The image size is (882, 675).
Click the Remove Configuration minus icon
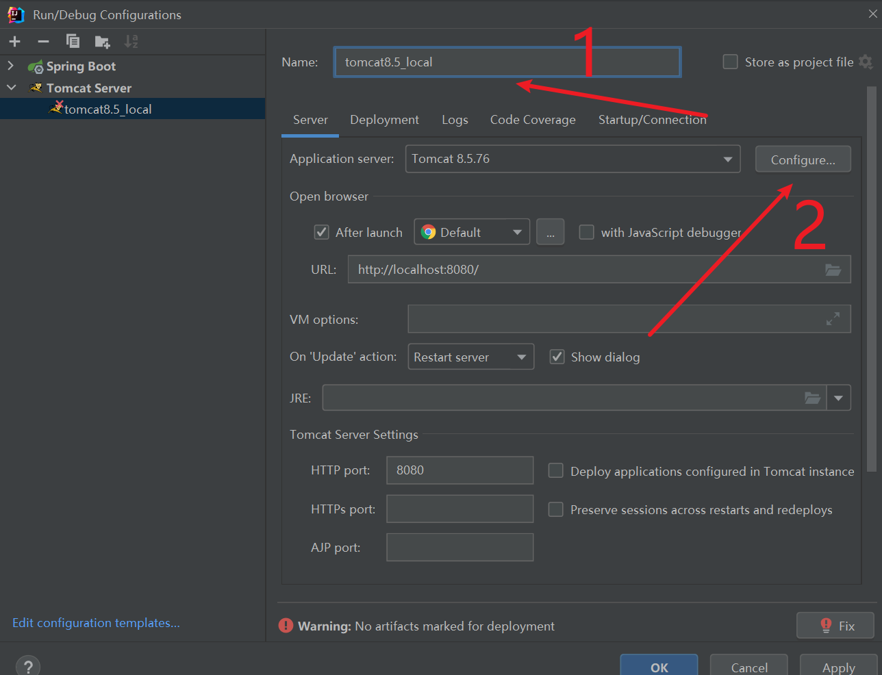(44, 42)
